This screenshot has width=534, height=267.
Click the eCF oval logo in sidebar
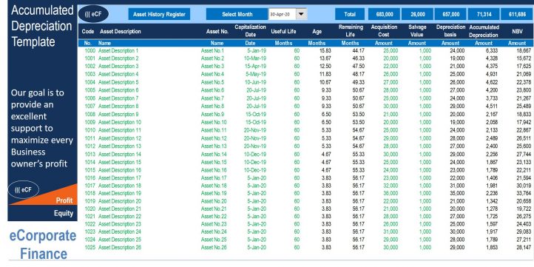click(24, 189)
